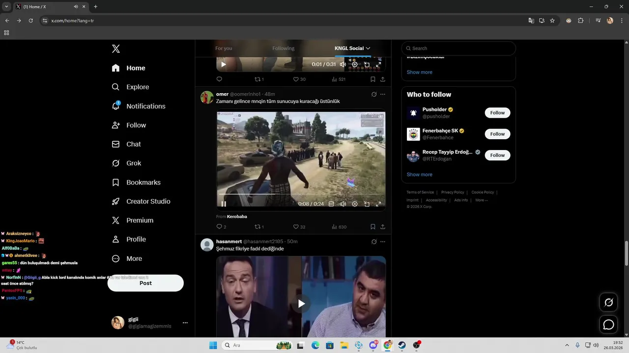Expand the More menu in sidebar
Screen dimensions: 629x353
(127, 258)
